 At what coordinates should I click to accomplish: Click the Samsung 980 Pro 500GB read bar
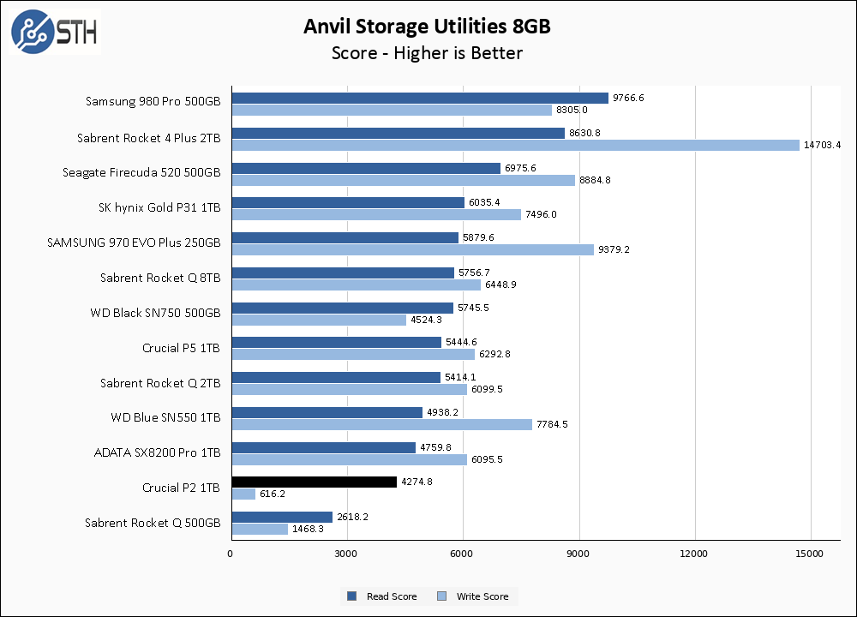point(419,99)
